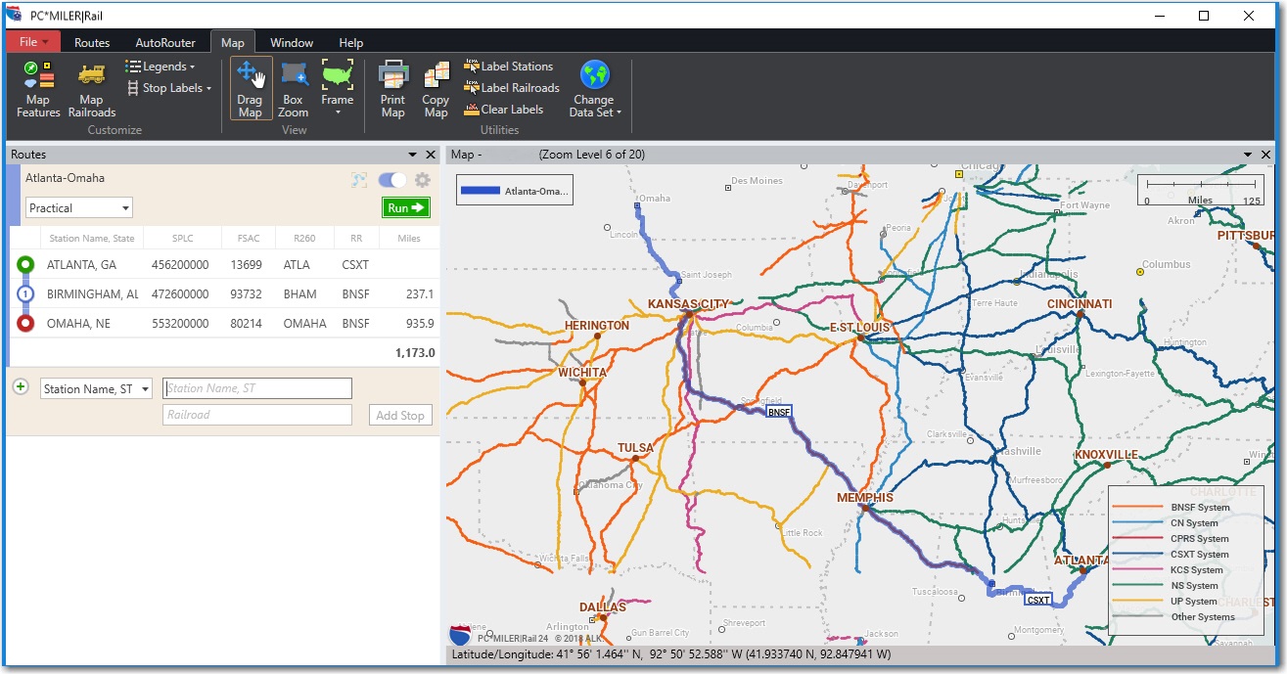
Task: Click the Frame map icon
Action: point(337,76)
